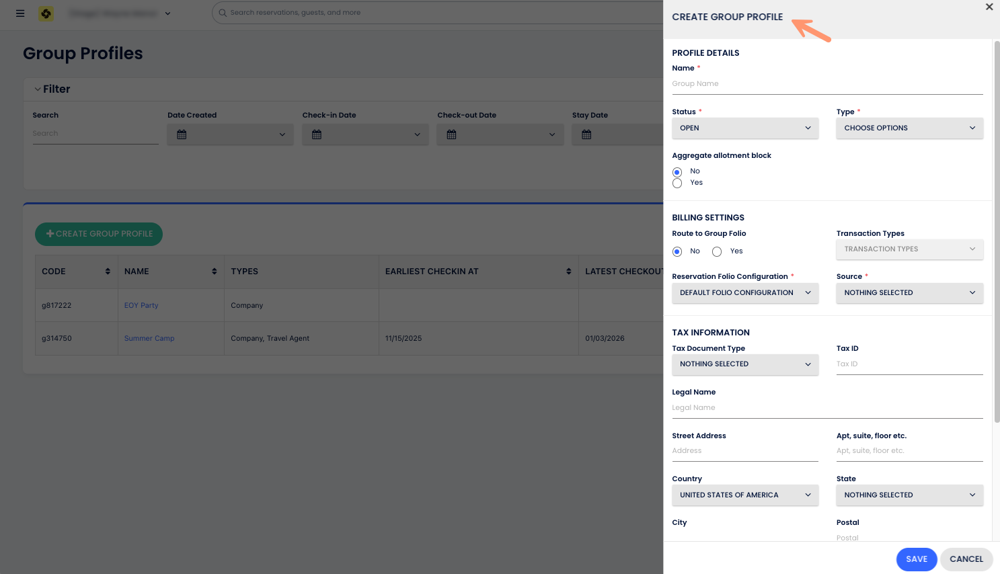Sort table by Code column arrows

pyautogui.click(x=108, y=272)
